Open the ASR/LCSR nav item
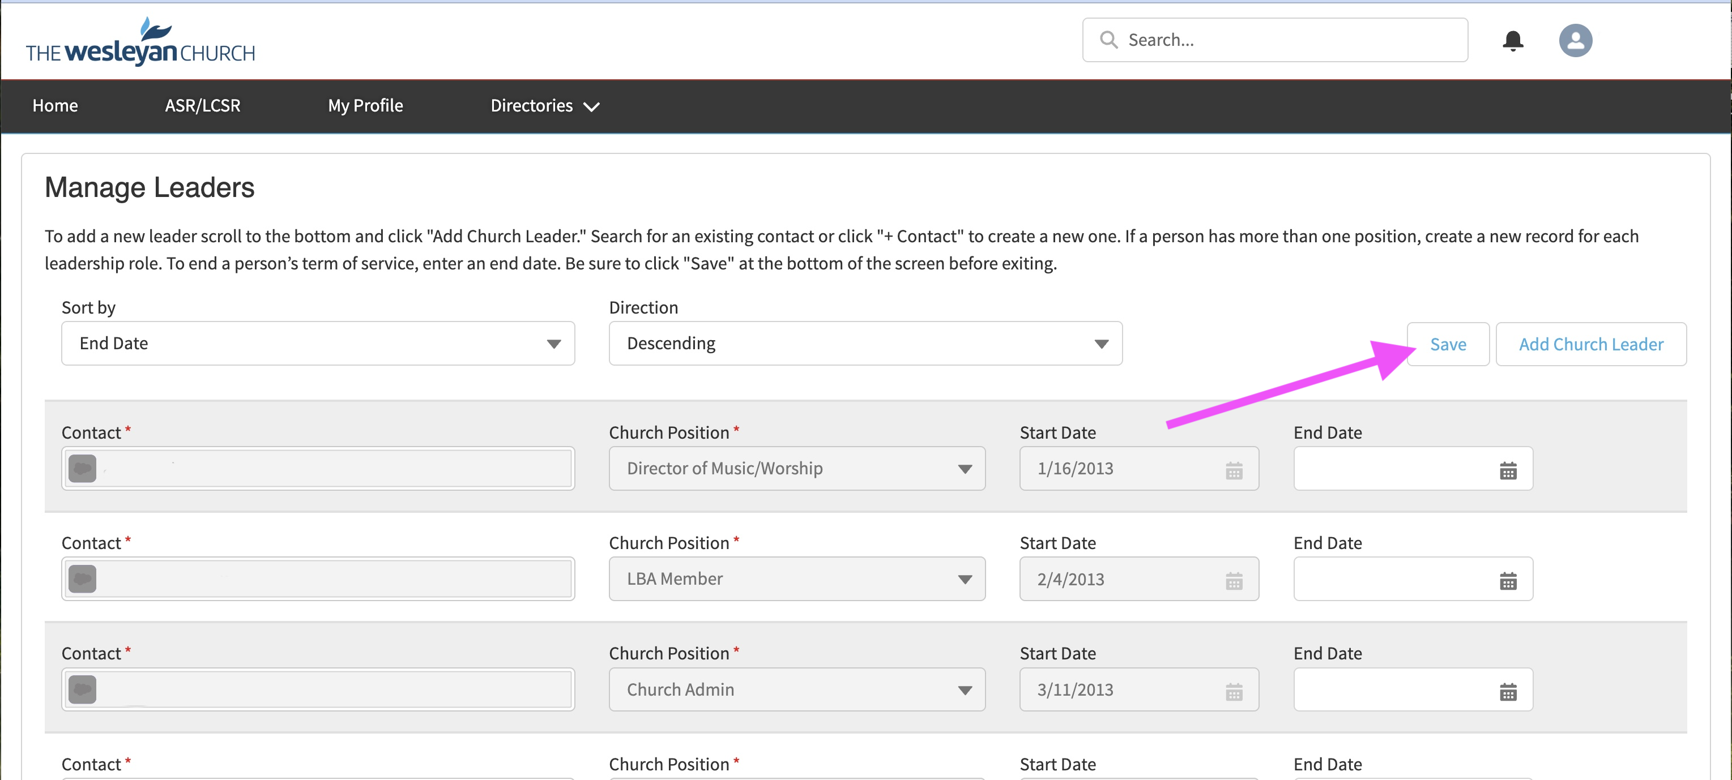The height and width of the screenshot is (780, 1732). point(202,105)
